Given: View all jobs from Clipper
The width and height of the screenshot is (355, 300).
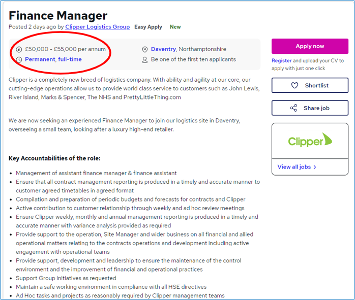Looking at the screenshot, I should (x=294, y=167).
